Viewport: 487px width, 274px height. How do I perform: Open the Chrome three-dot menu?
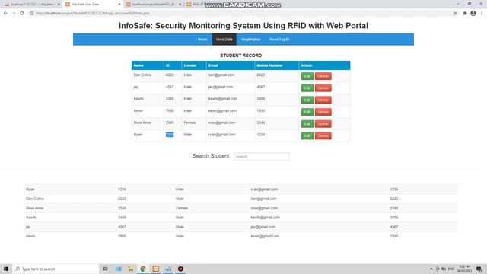click(482, 14)
